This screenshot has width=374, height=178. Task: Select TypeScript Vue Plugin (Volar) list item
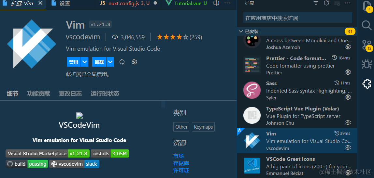click(x=297, y=115)
